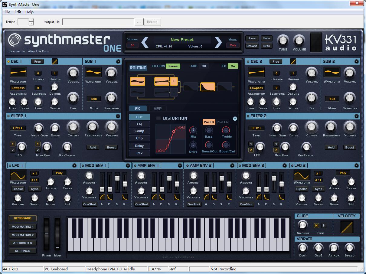The height and width of the screenshot is (274, 366).
Task: Open the Sub mode selector on SUB 2
Action: (x=332, y=99)
